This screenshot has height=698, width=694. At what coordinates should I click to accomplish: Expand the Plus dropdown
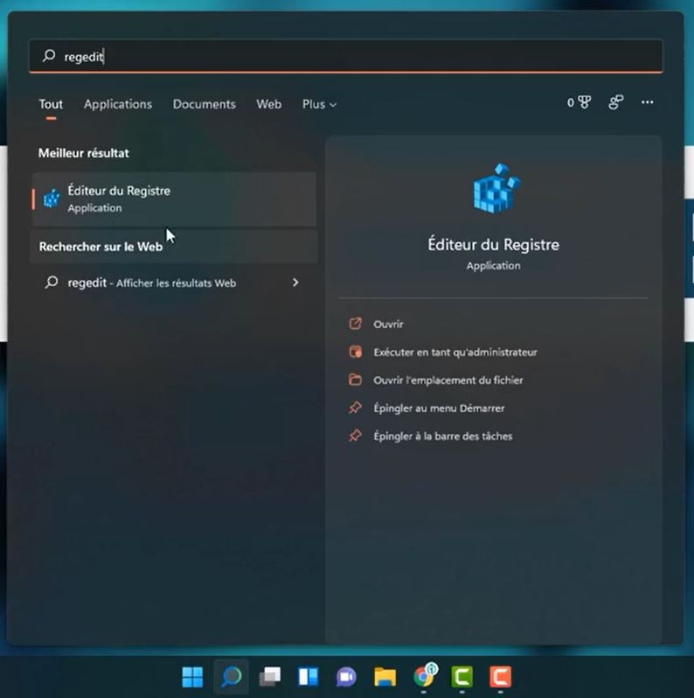click(x=319, y=104)
